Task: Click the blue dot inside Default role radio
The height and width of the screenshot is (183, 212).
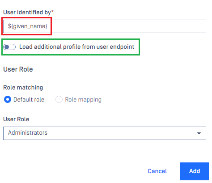Action: click(8, 99)
